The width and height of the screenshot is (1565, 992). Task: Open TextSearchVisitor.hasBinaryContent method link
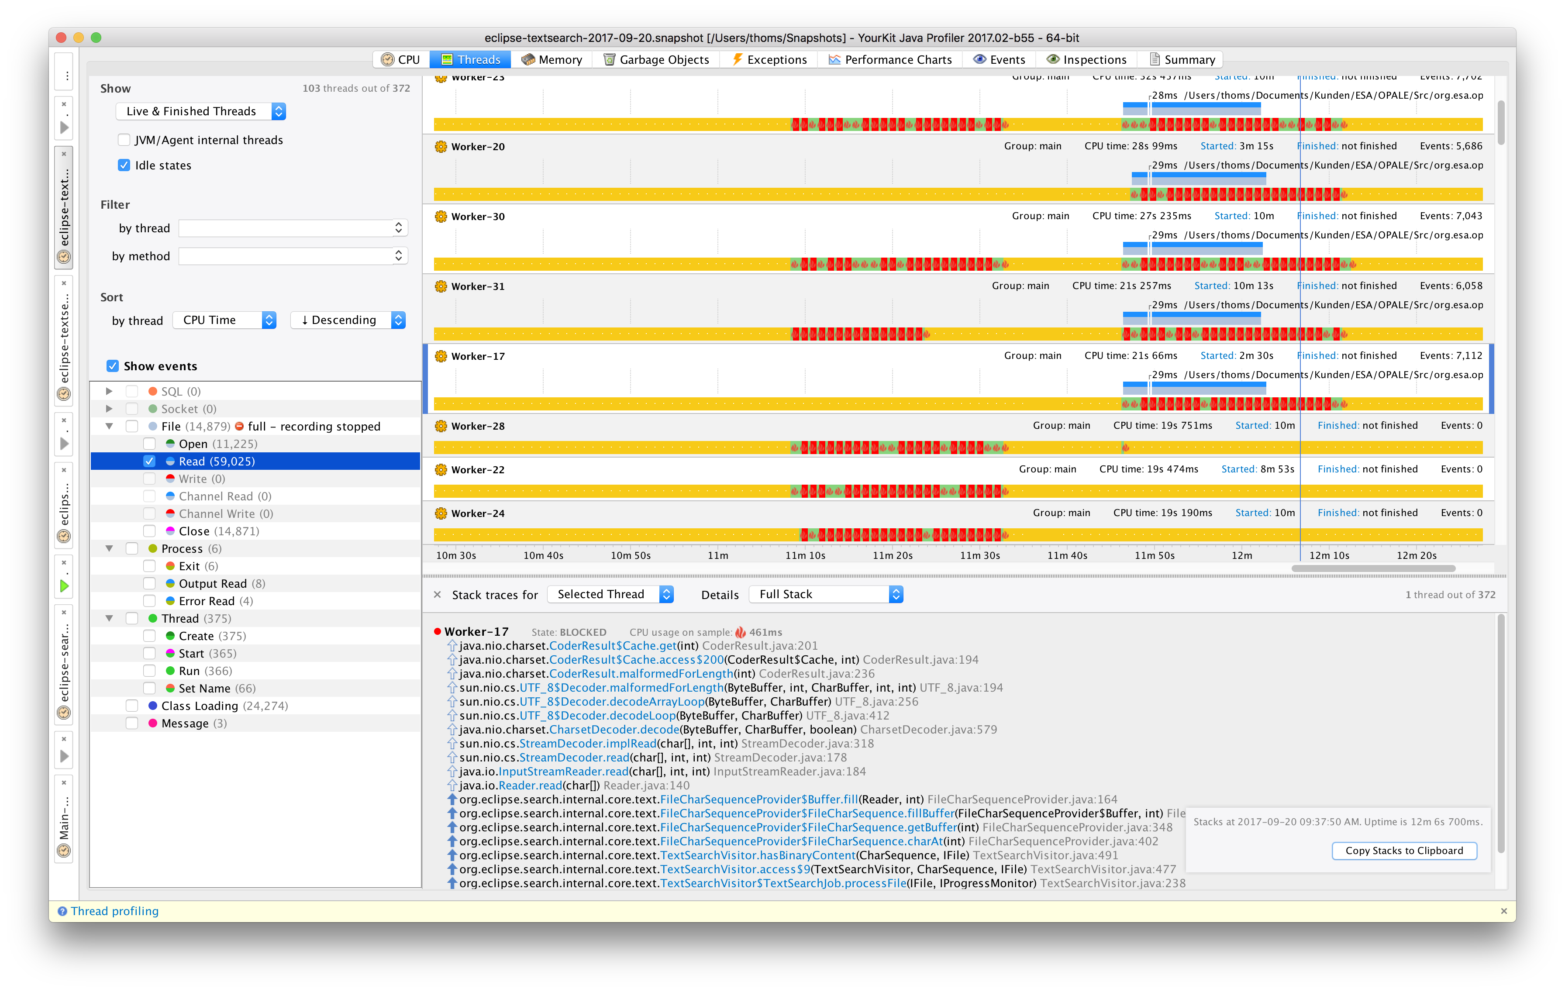point(758,855)
